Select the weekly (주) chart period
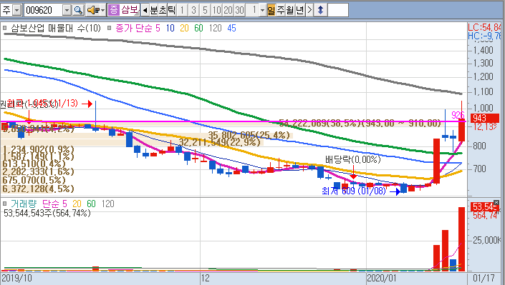The height and width of the screenshot is (285, 505). [281, 10]
